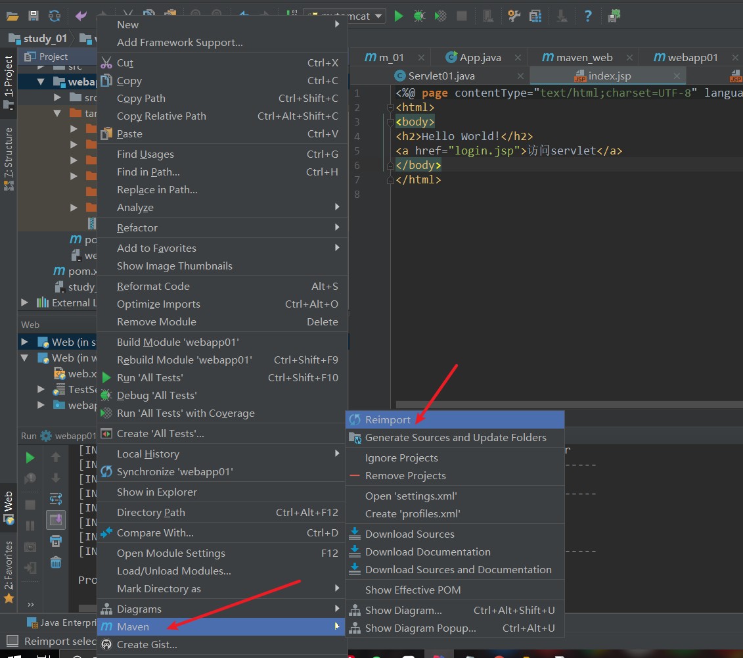The width and height of the screenshot is (743, 658).
Task: Toggle scroll to end button in Run panel
Action: [56, 520]
